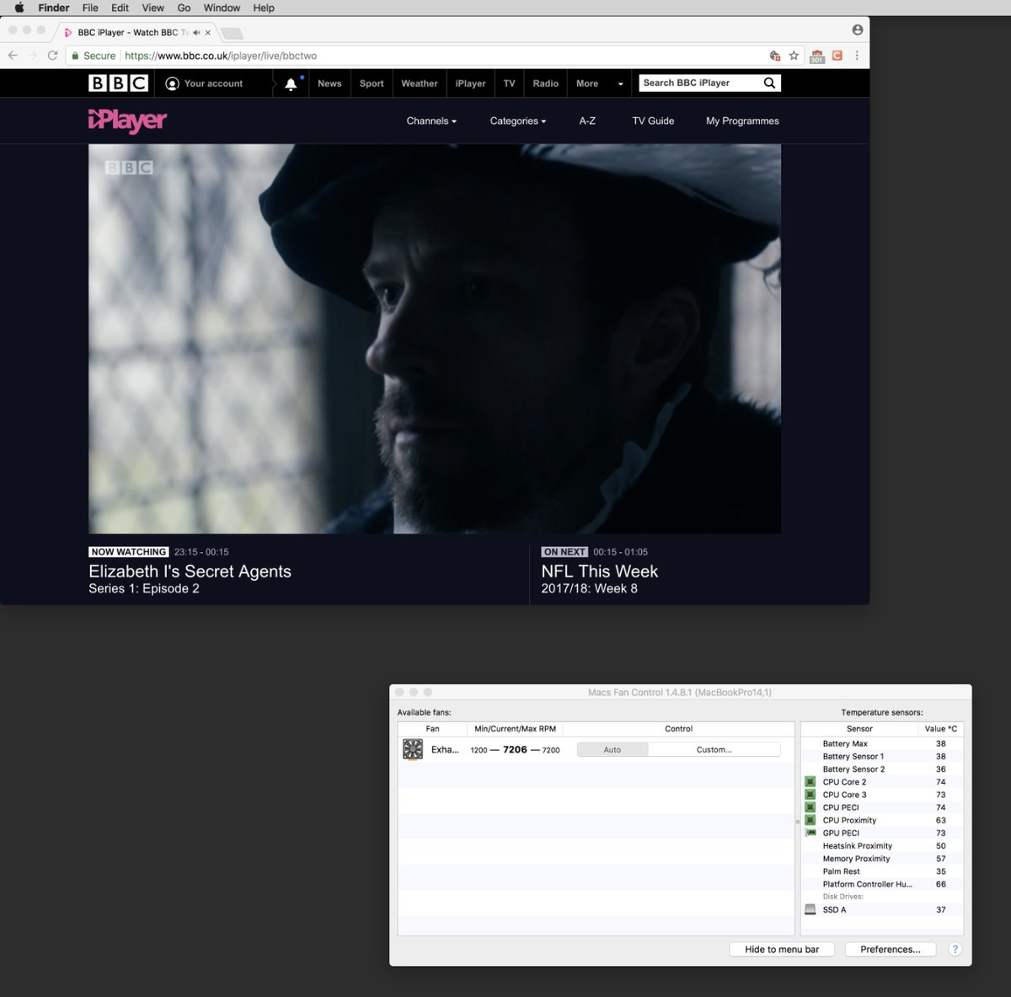Screen dimensions: 1011x997
Task: Open the Go menu
Action: point(184,8)
